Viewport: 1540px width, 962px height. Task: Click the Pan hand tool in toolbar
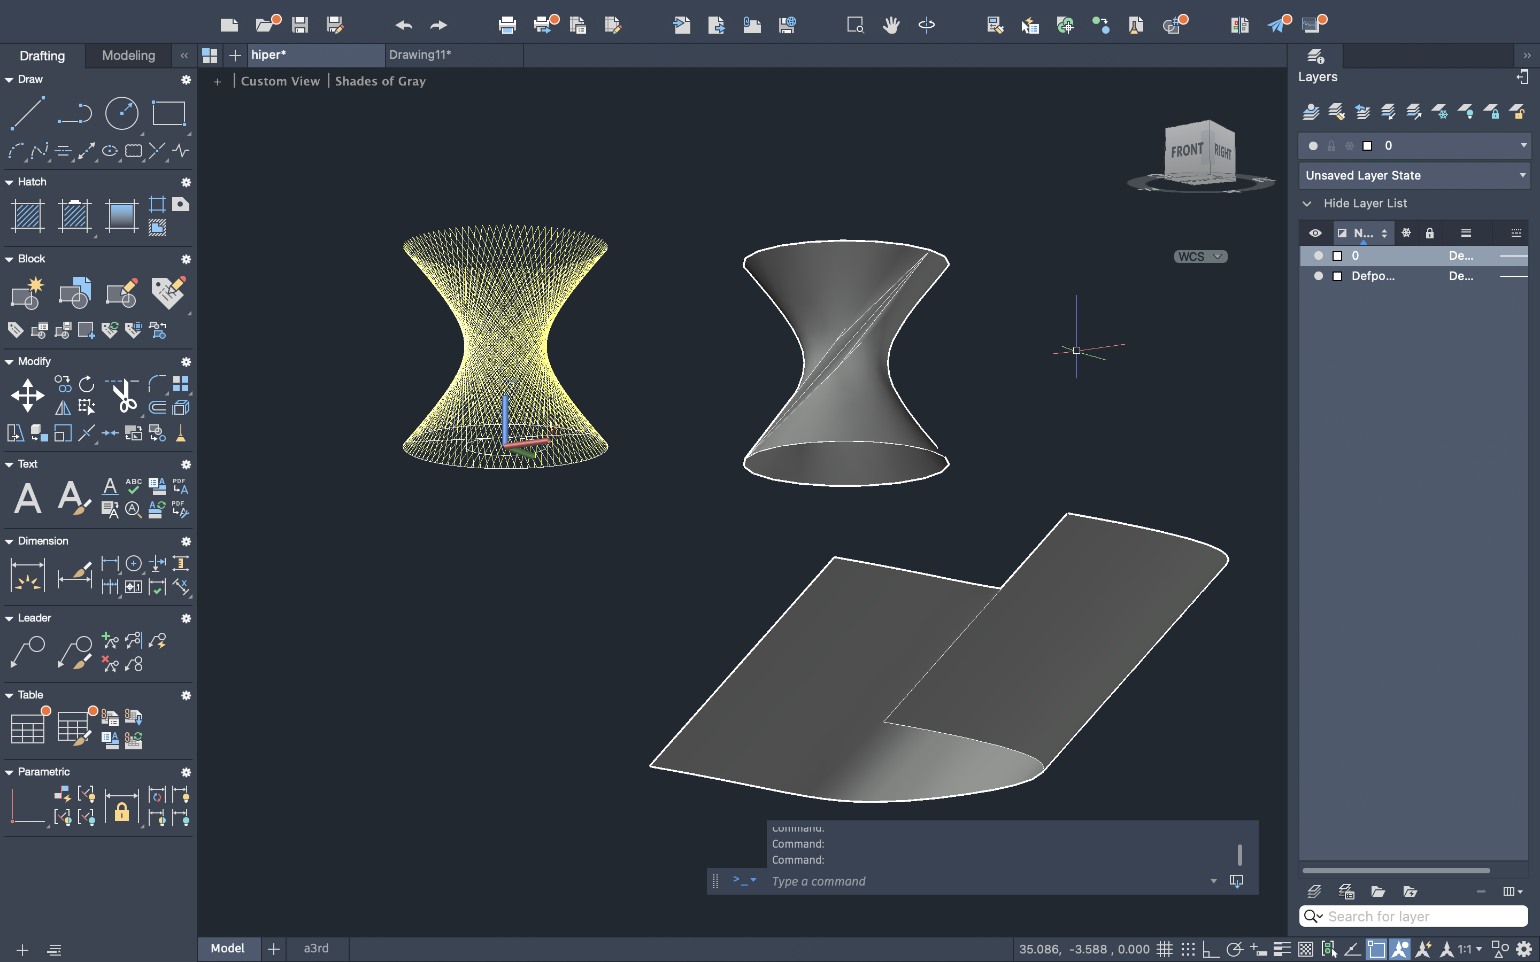pyautogui.click(x=891, y=26)
